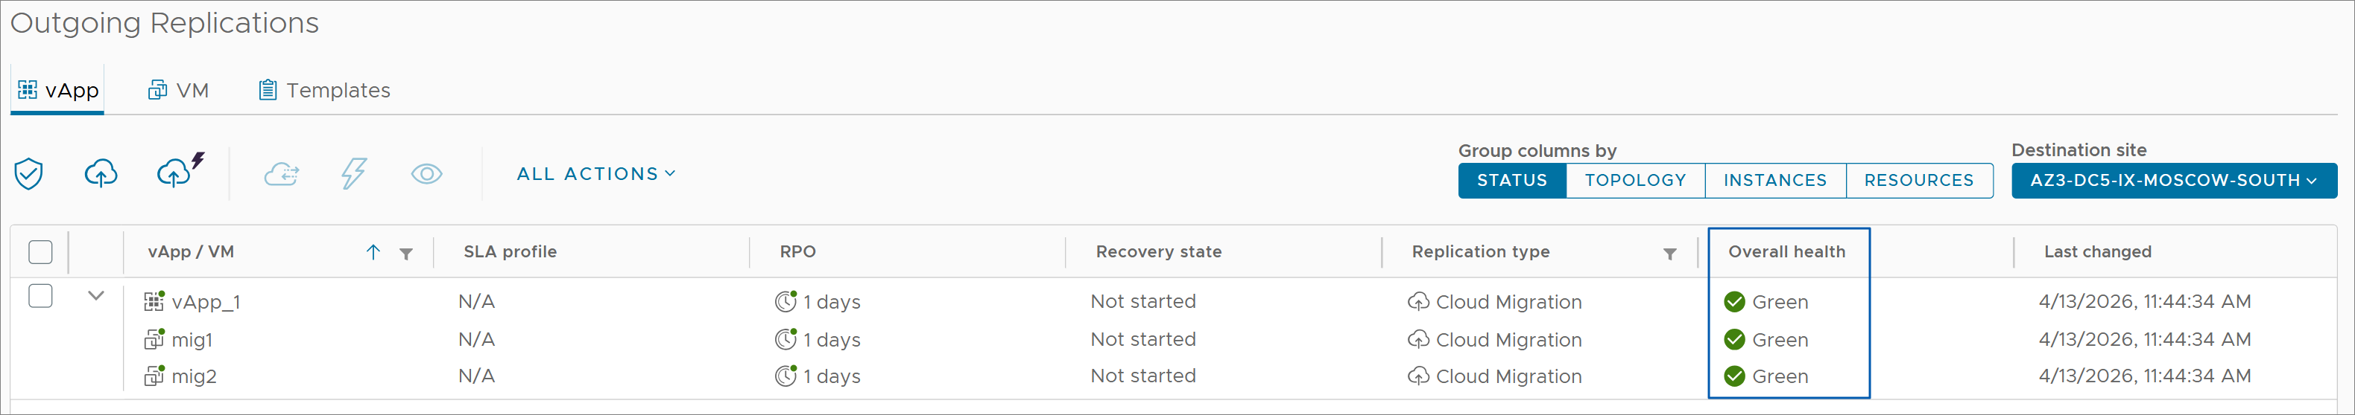Click the lightning bolt toolbar icon

[x=354, y=173]
